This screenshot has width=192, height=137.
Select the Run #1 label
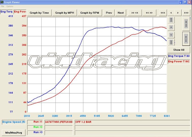point(35,122)
